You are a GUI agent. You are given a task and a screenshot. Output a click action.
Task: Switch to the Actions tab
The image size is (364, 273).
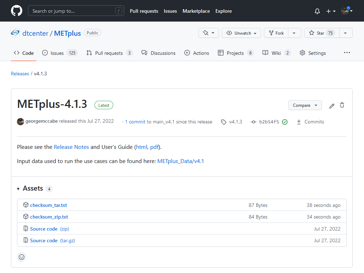click(197, 53)
